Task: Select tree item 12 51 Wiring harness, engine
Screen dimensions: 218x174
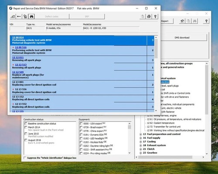Action: pos(162,116)
